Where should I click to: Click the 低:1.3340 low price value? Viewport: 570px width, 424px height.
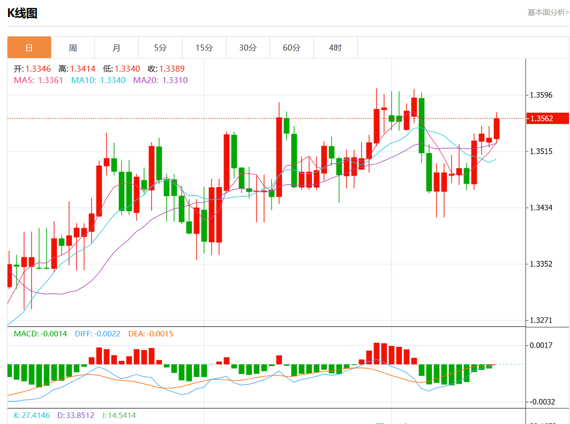click(x=121, y=69)
